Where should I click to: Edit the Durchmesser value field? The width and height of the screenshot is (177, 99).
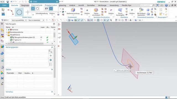[150, 73]
